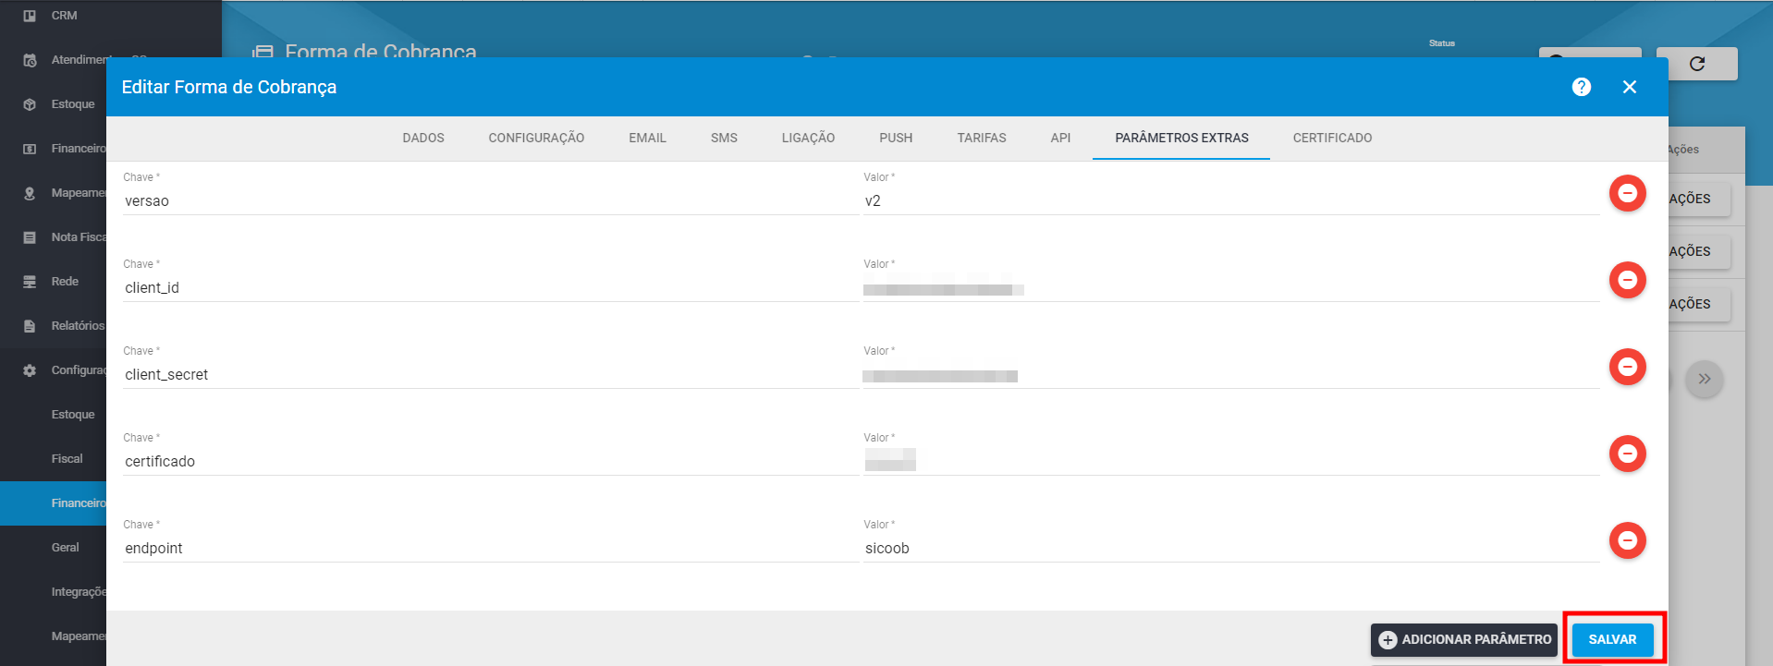Click the refresh icon button behind dialog
The width and height of the screenshot is (1773, 666).
(x=1697, y=64)
